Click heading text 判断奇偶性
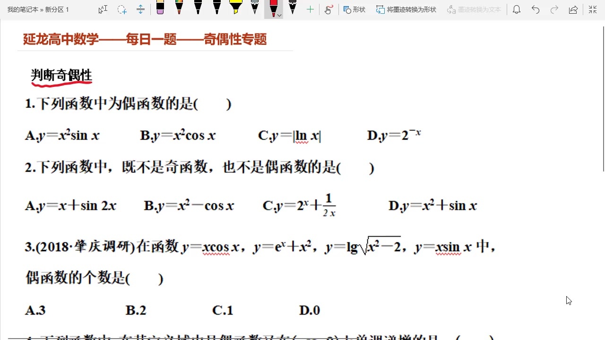This screenshot has width=605, height=340. coord(61,75)
